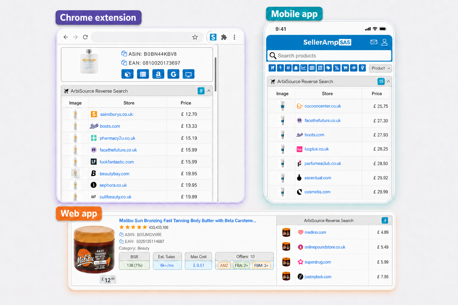This screenshot has width=458, height=305.
Task: Open the product on Amazon
Action: [158, 74]
